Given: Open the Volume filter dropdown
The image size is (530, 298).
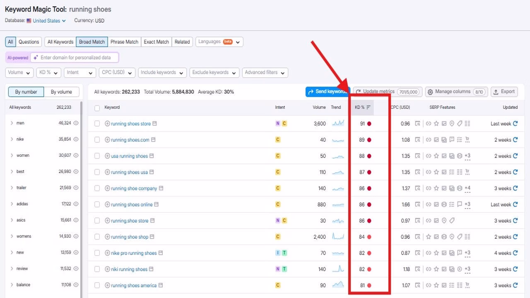Looking at the screenshot, I should 19,72.
